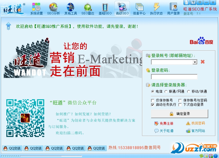Click the third QQ交谈 button
Screen dimensions: 219x158
54,148
